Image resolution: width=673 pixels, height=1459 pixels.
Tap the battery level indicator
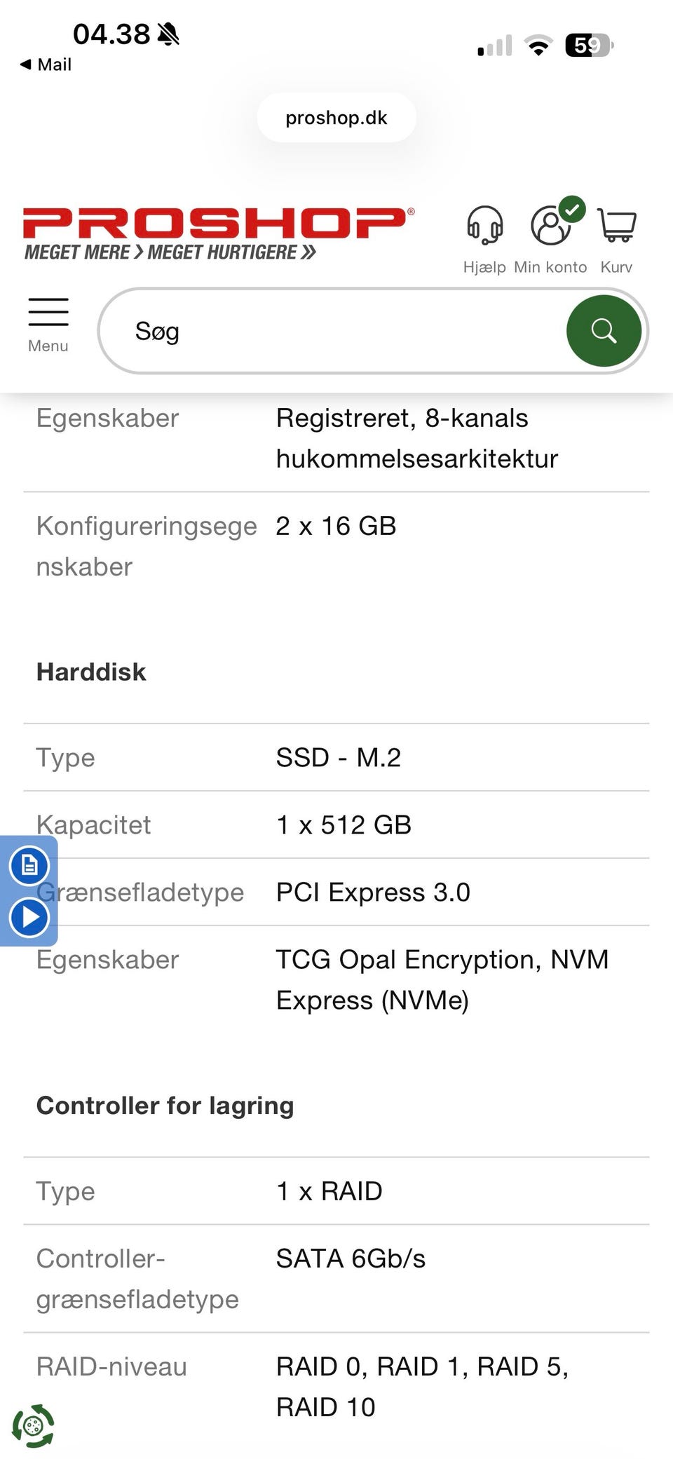pyautogui.click(x=589, y=46)
